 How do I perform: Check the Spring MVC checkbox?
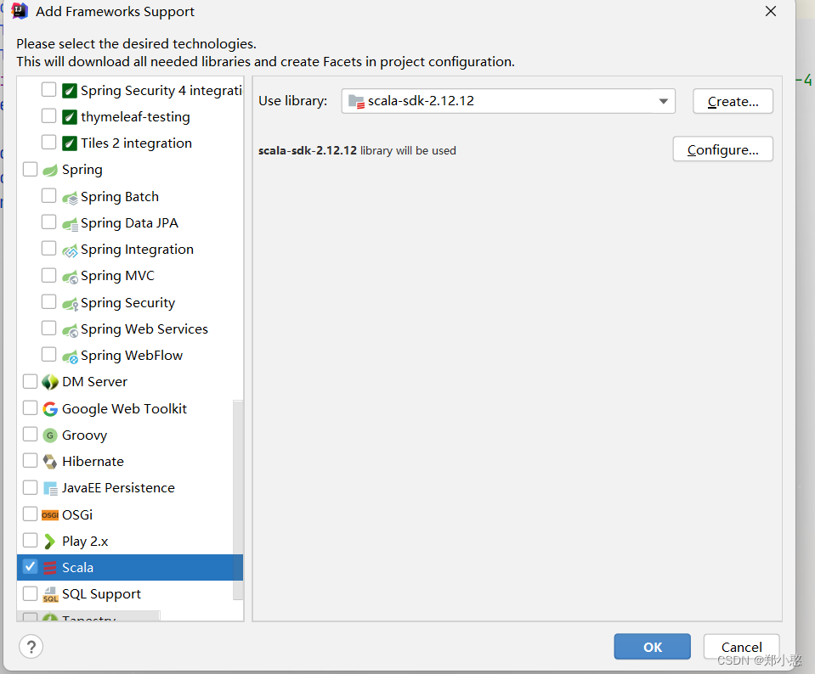pos(48,275)
